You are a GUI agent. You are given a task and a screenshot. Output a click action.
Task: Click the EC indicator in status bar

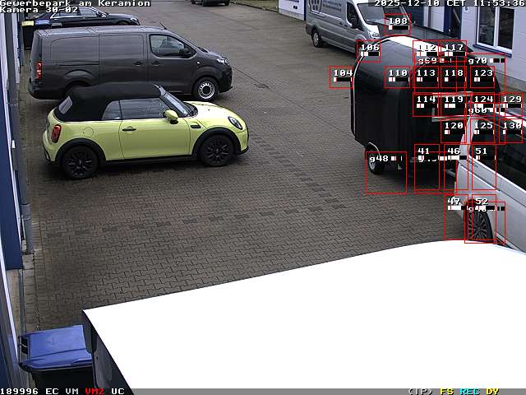[52, 391]
